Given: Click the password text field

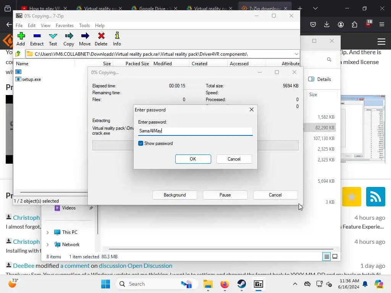Looking at the screenshot, I should pos(195,131).
